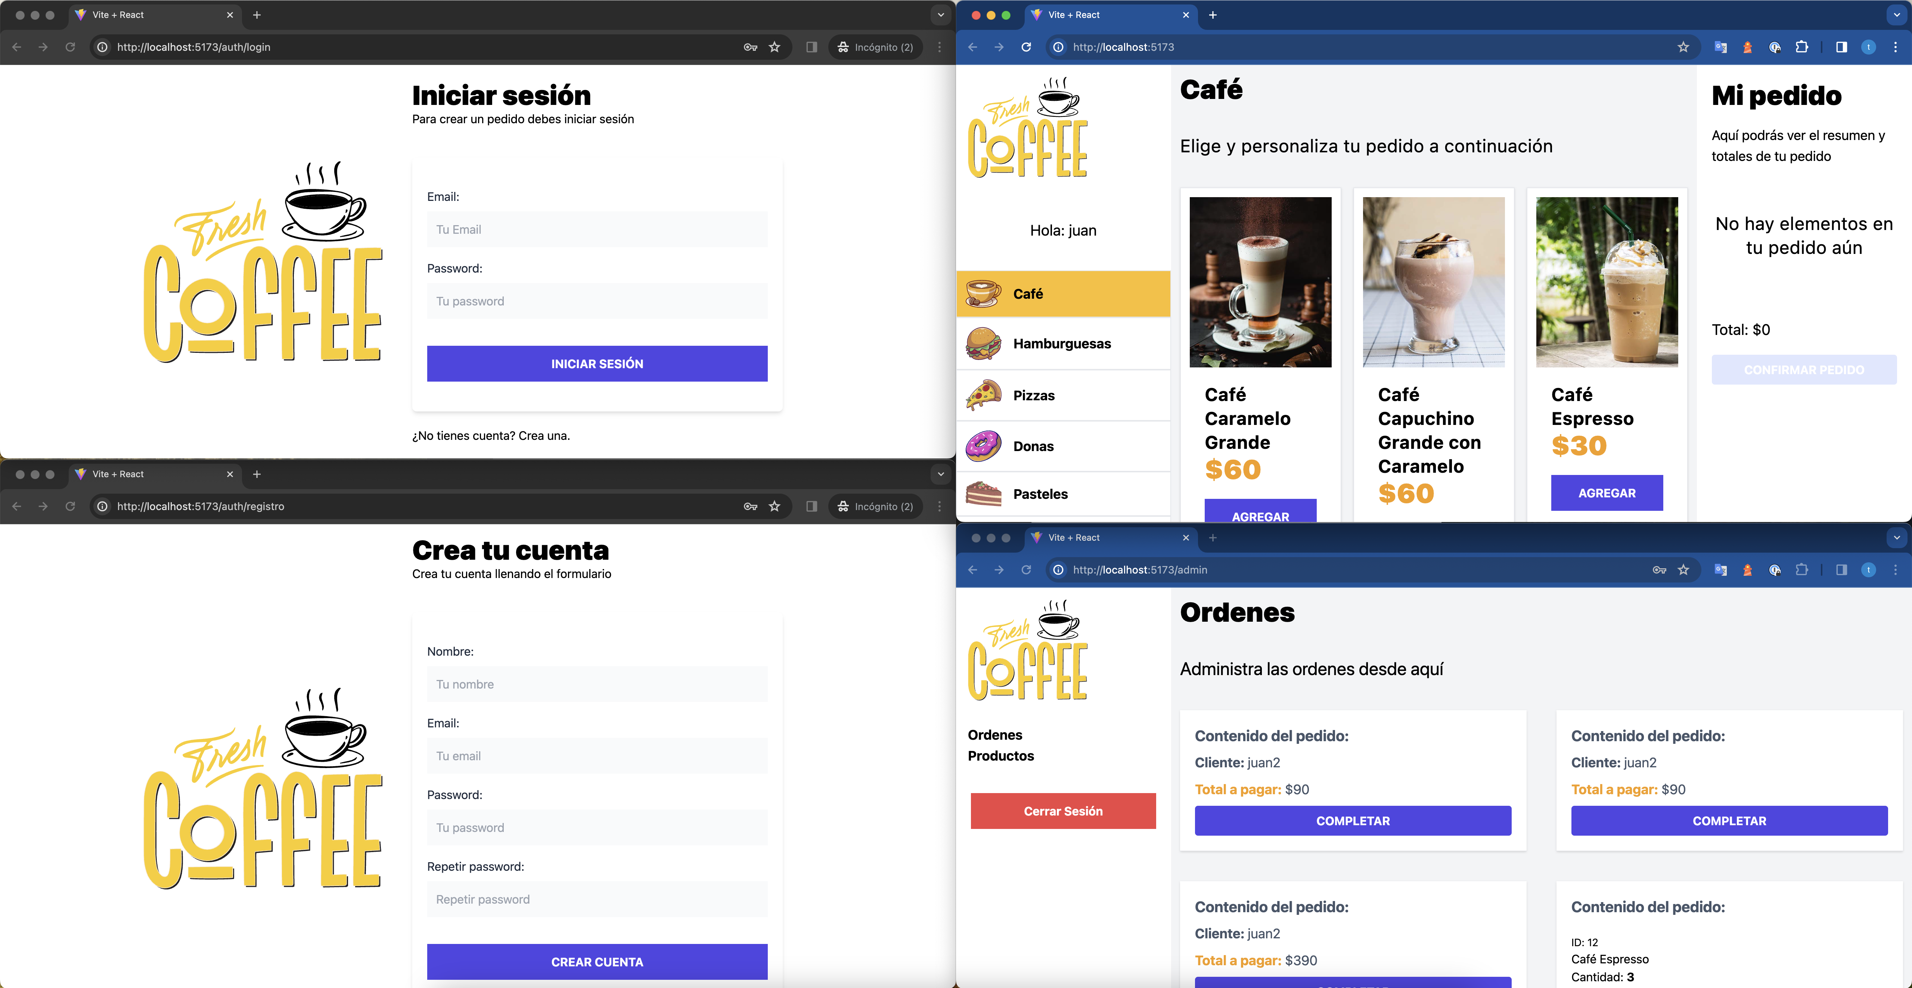Image resolution: width=1912 pixels, height=988 pixels.
Task: Toggle the side panel icon in the login window
Action: pyautogui.click(x=811, y=47)
